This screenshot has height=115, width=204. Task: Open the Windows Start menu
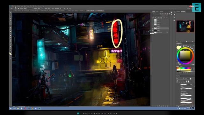coord(11,108)
